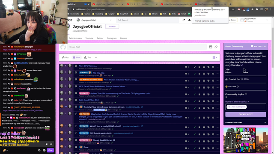The height and width of the screenshot is (154, 274).
Task: Open the post layout view dropdown
Action: (215, 57)
